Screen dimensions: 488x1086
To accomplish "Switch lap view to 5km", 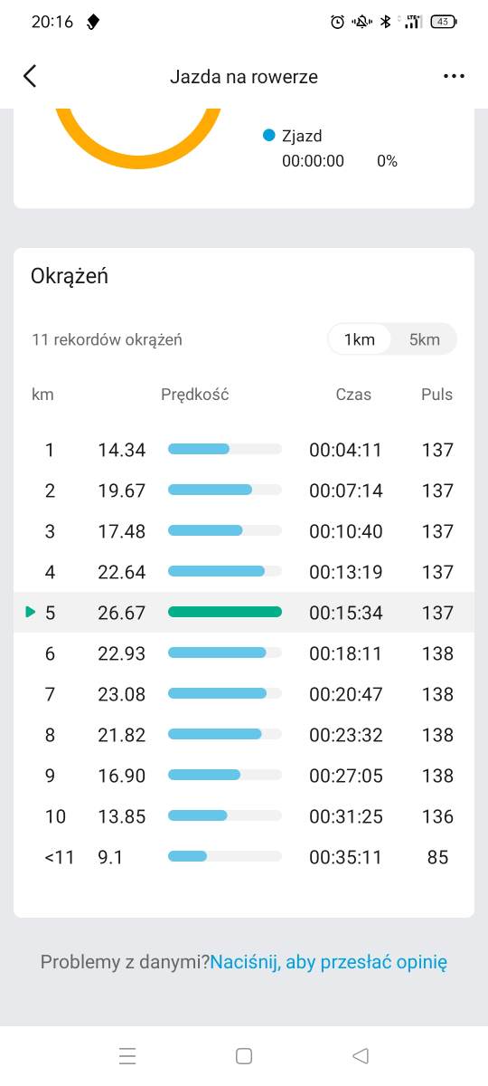I will [425, 339].
